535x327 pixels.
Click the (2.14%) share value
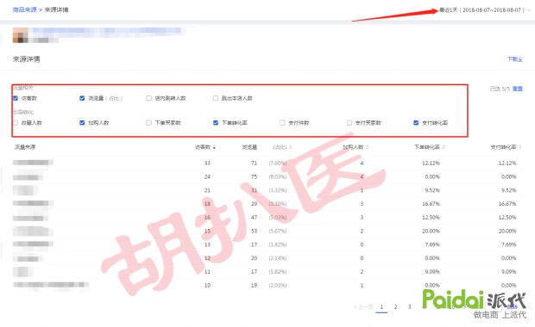[278, 258]
